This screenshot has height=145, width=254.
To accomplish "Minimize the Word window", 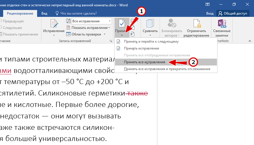I will click(221, 4).
